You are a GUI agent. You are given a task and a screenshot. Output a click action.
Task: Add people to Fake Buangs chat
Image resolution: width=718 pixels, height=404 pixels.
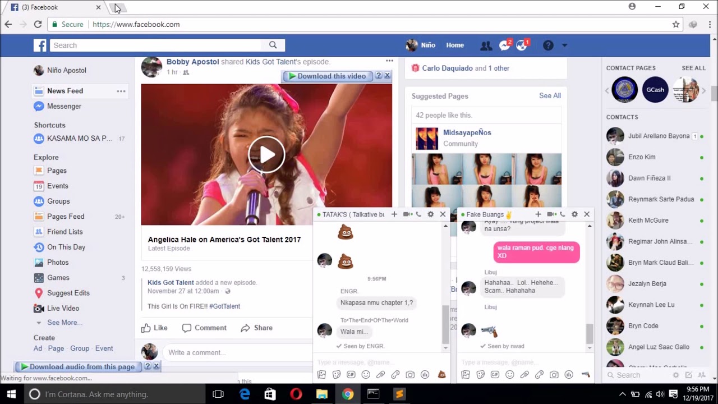pyautogui.click(x=538, y=214)
